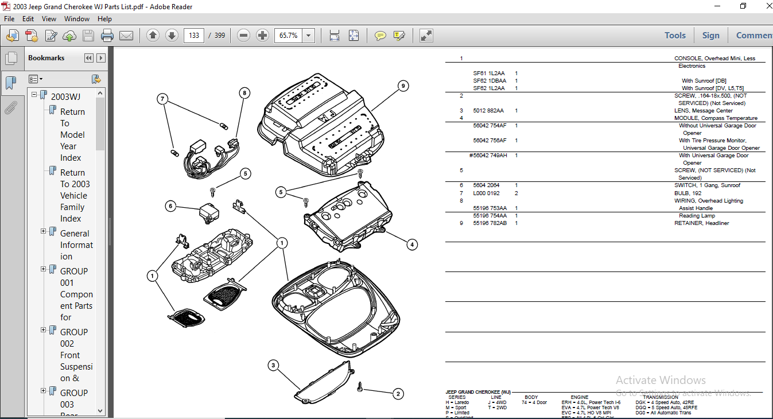Click the fit width scrolling icon
The image size is (773, 419).
click(335, 36)
